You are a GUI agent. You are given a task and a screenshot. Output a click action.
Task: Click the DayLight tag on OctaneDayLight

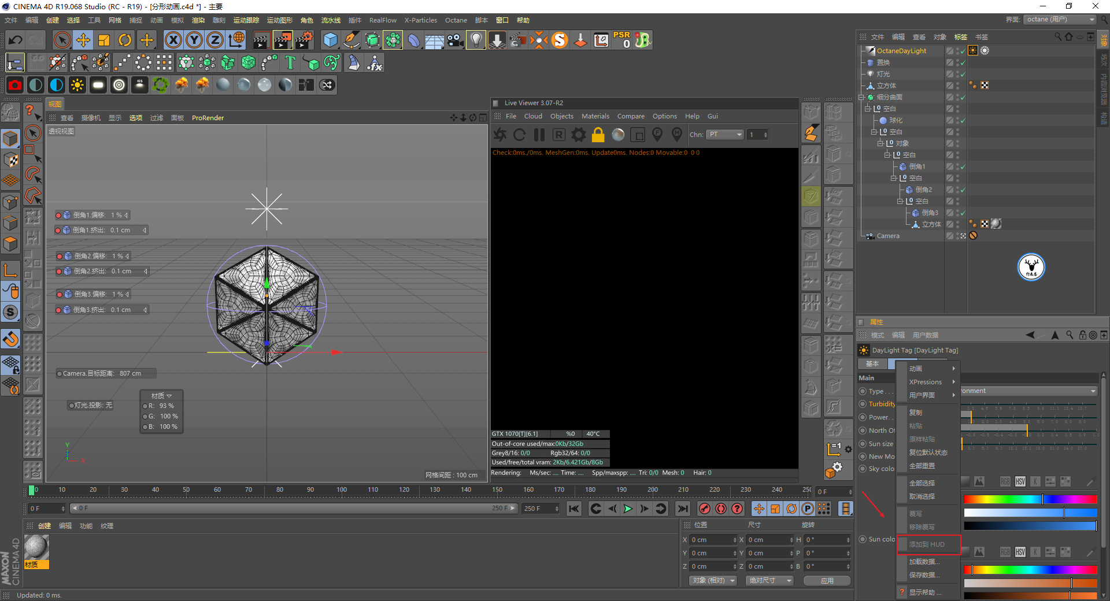click(973, 50)
